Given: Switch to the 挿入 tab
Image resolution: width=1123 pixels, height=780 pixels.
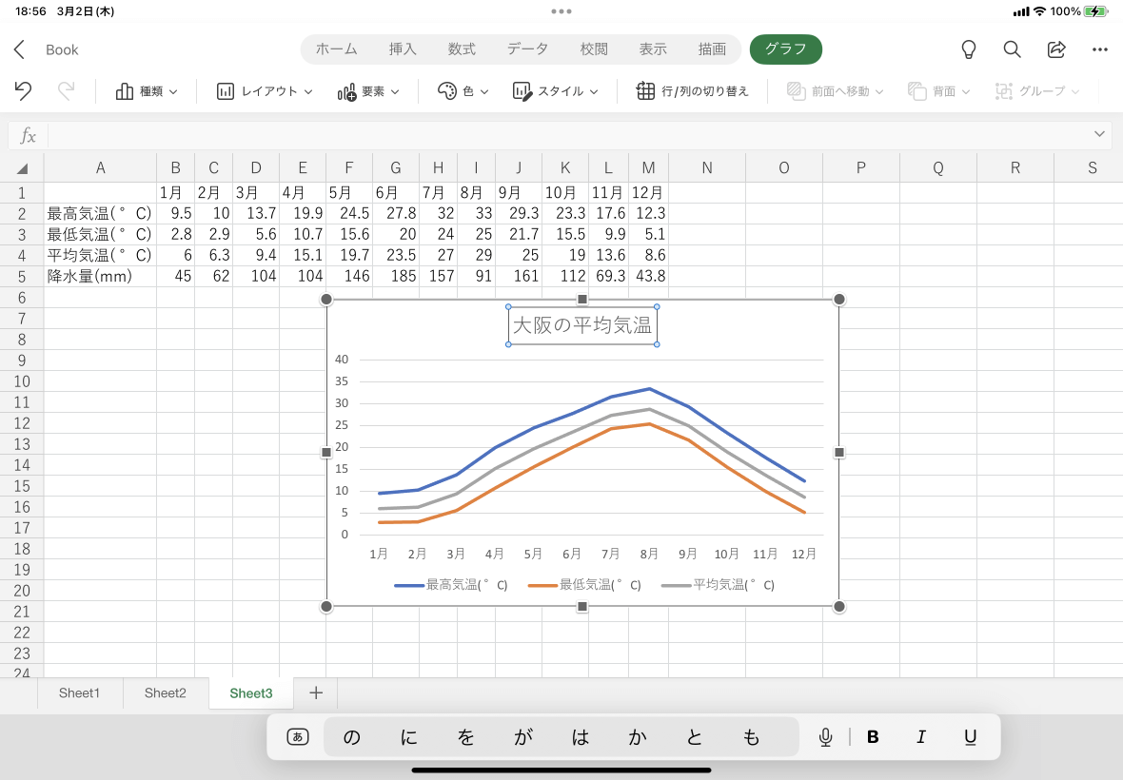Looking at the screenshot, I should [403, 49].
